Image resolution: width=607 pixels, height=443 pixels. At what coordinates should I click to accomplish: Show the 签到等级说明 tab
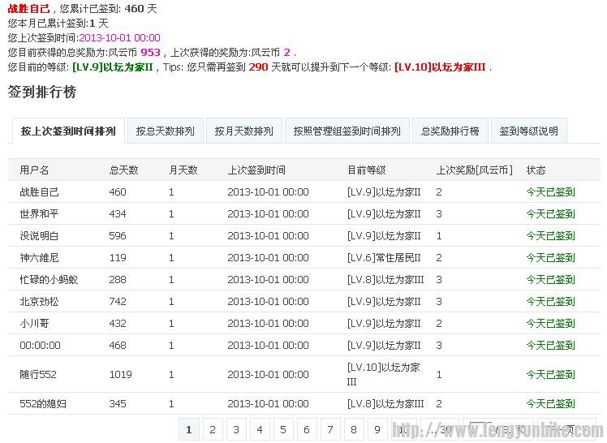pos(528,131)
